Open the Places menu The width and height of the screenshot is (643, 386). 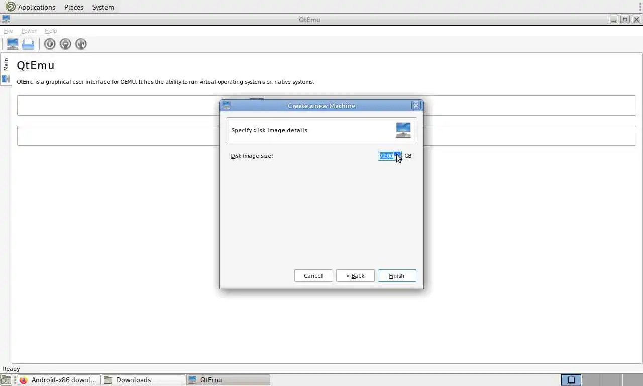point(74,7)
